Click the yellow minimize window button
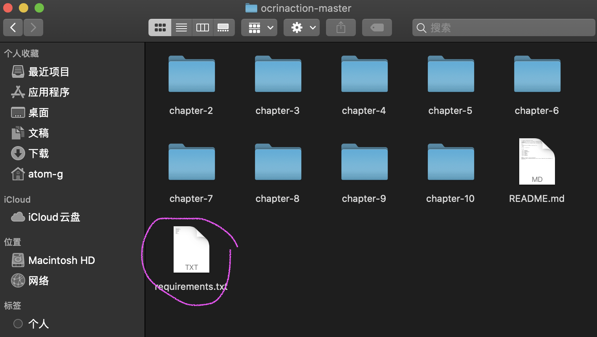 [24, 8]
